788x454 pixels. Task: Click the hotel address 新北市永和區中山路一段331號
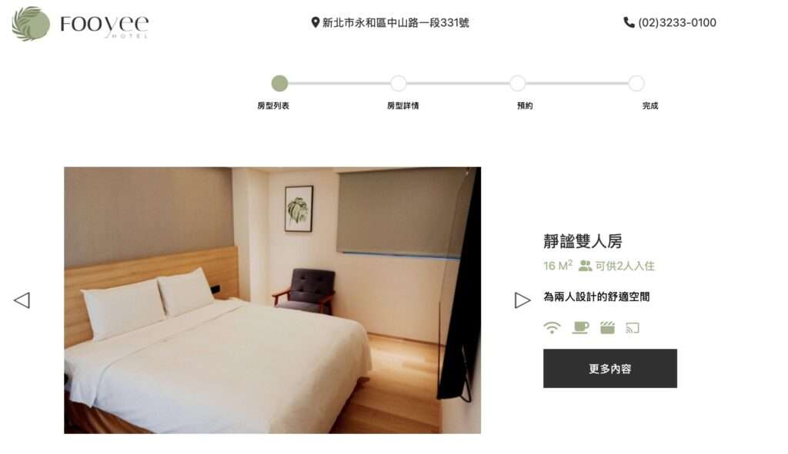(x=396, y=22)
